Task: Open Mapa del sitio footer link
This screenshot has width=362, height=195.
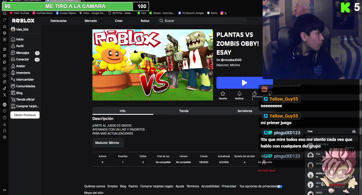Action: click(x=94, y=193)
